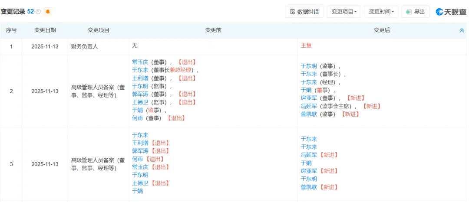Select 王德卫 (董事) name link
The width and height of the screenshot is (469, 202).
point(140,102)
